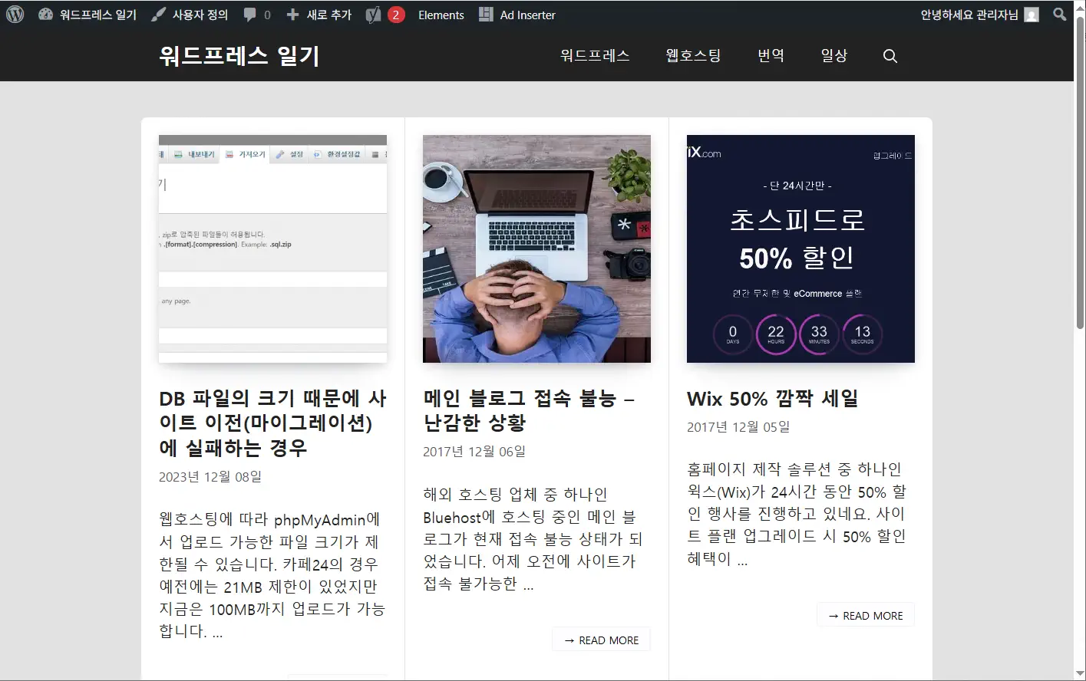Open the Yoast SEO icon
Viewport: 1086px width, 681px height.
374,15
